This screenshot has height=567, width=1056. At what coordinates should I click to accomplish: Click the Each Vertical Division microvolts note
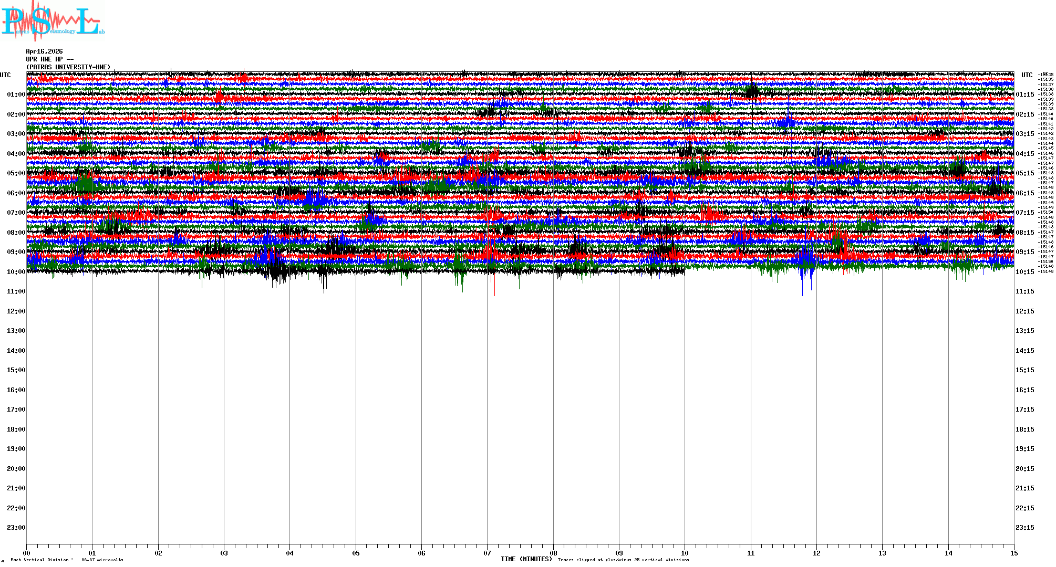click(67, 560)
